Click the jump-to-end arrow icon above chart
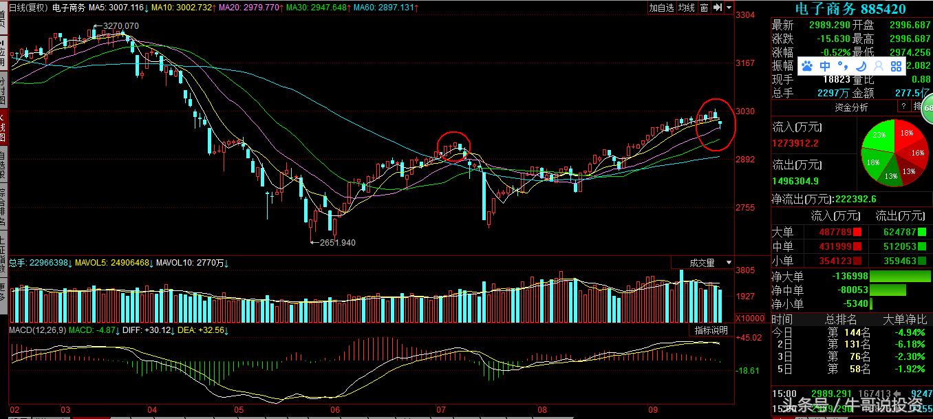The image size is (933, 419). (718, 8)
